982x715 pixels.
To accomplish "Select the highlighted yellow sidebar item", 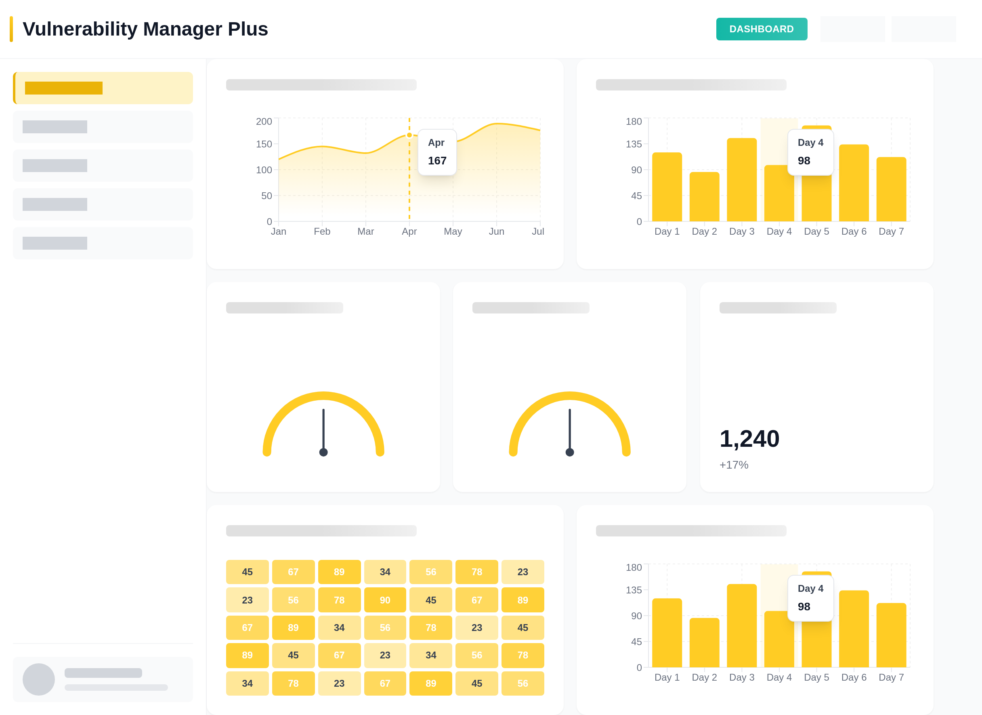I will 103,88.
